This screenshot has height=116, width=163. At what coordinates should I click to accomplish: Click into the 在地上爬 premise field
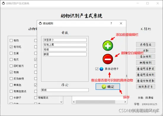pyautogui.click(x=65, y=45)
